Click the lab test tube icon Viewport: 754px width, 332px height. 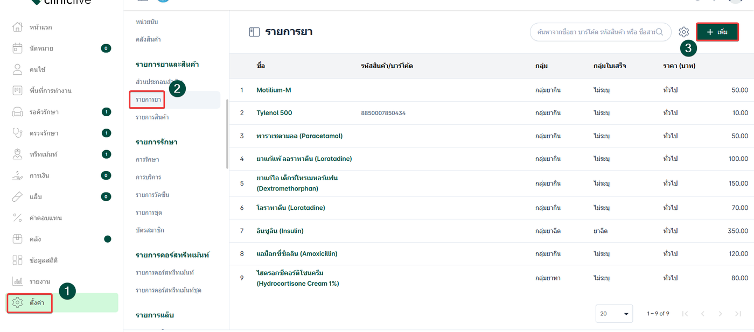(x=17, y=196)
